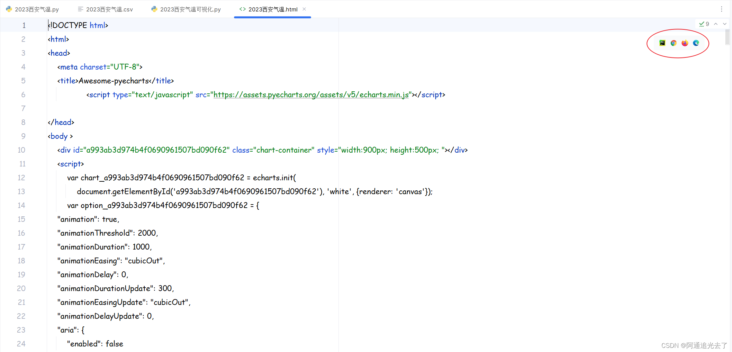Select the 2023西安气温.html tab
The width and height of the screenshot is (732, 352).
(x=273, y=9)
